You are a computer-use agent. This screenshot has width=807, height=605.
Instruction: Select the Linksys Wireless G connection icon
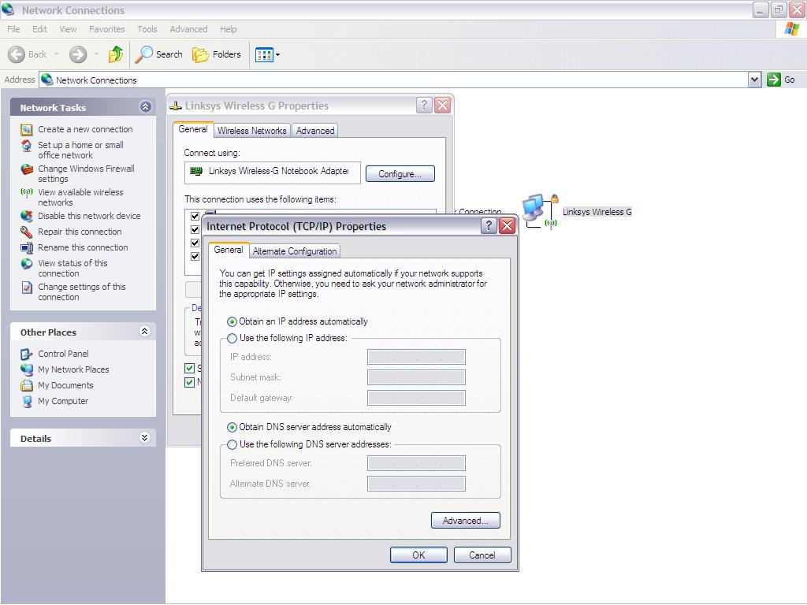[541, 211]
